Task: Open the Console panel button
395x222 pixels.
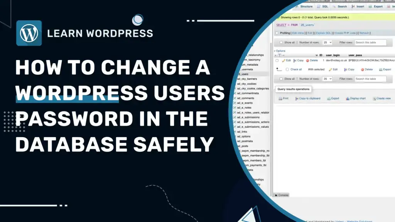Action: [x=281, y=195]
